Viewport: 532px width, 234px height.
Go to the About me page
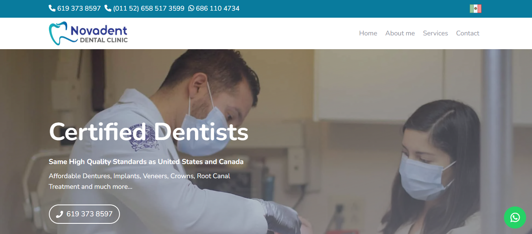click(400, 33)
